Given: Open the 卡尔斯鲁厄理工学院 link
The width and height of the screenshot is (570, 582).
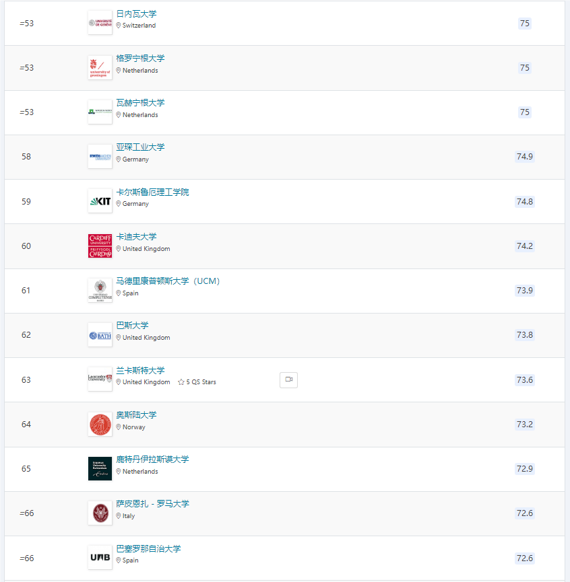Looking at the screenshot, I should [x=153, y=192].
